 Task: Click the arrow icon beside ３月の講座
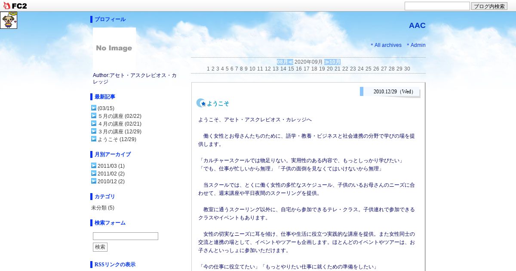[94, 131]
